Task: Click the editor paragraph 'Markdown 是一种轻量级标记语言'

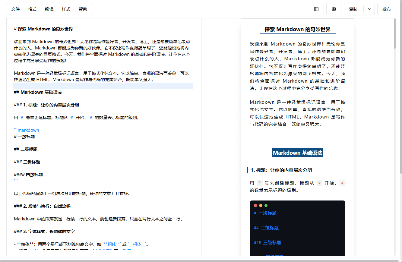Action: point(101,76)
